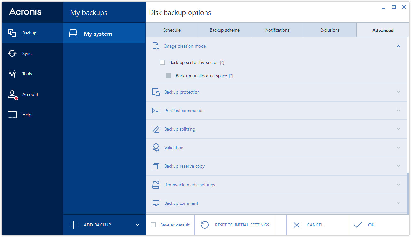
Task: Click the Pre/Post commands heading text
Action: (184, 111)
